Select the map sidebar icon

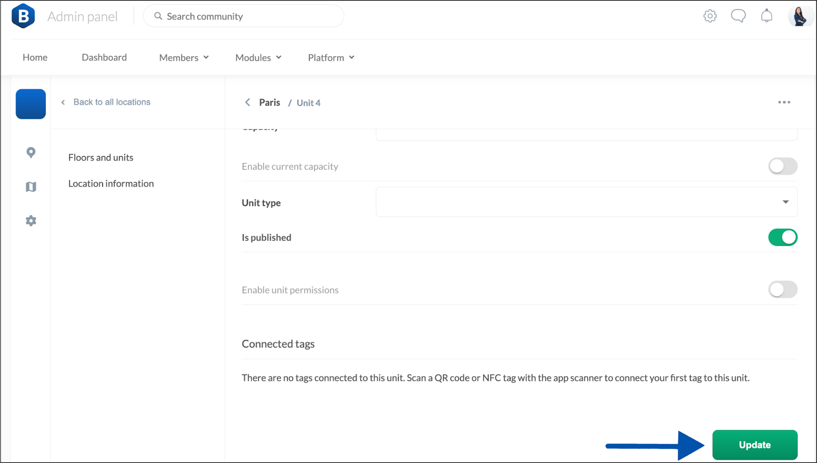(x=31, y=187)
